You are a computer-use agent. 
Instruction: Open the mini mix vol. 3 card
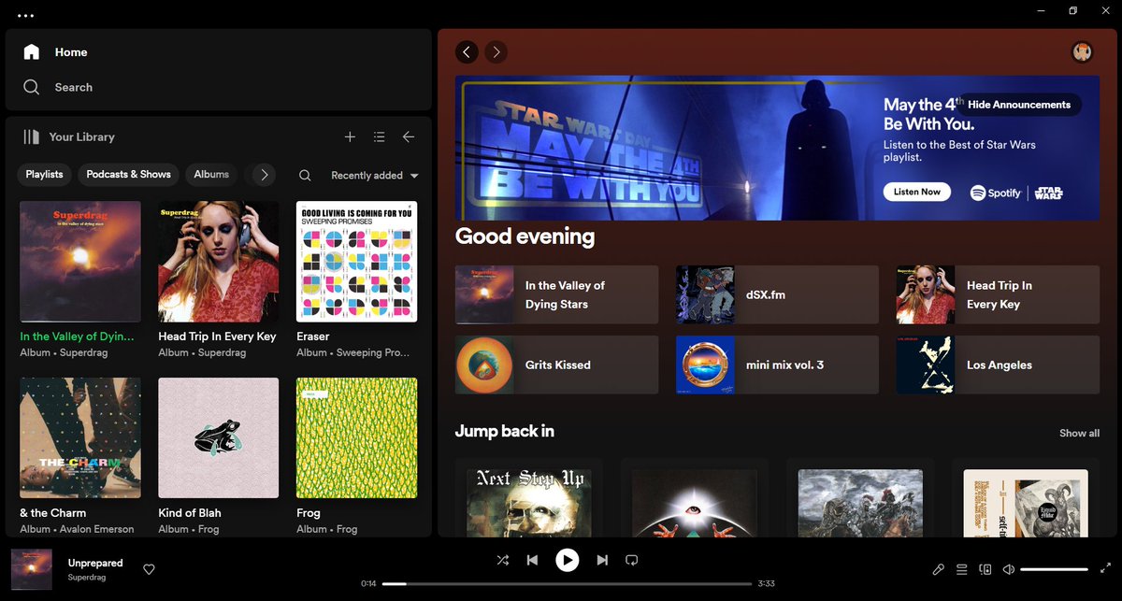point(777,365)
